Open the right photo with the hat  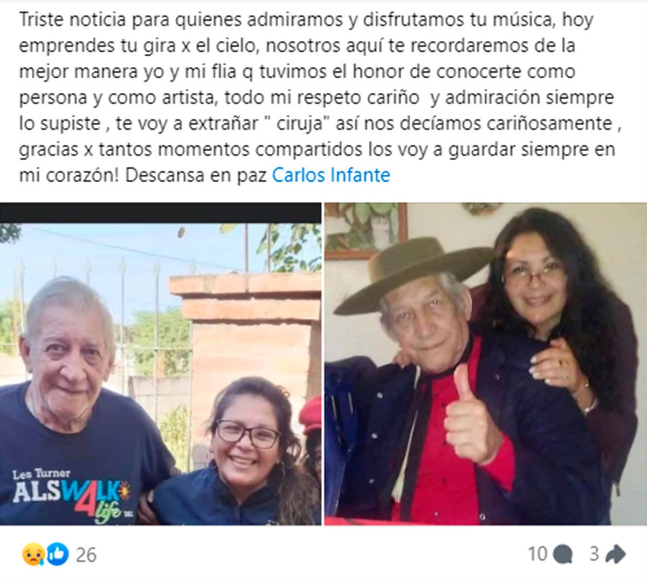point(485,364)
